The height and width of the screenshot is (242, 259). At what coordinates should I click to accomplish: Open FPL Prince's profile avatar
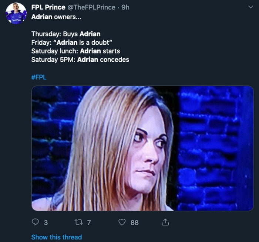[16, 14]
